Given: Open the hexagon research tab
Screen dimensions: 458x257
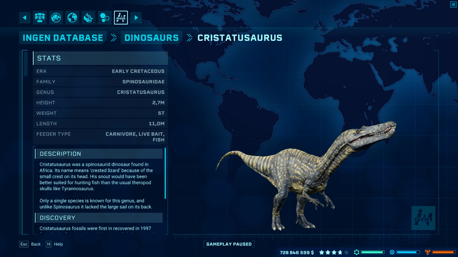Looking at the screenshot, I should point(105,18).
